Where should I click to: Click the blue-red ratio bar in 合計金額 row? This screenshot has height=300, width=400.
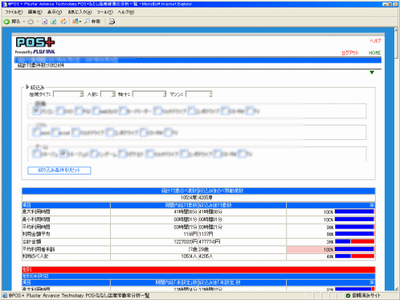click(x=354, y=241)
